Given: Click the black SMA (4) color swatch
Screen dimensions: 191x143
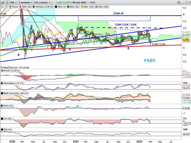Looking at the screenshot, I should 56,7.
